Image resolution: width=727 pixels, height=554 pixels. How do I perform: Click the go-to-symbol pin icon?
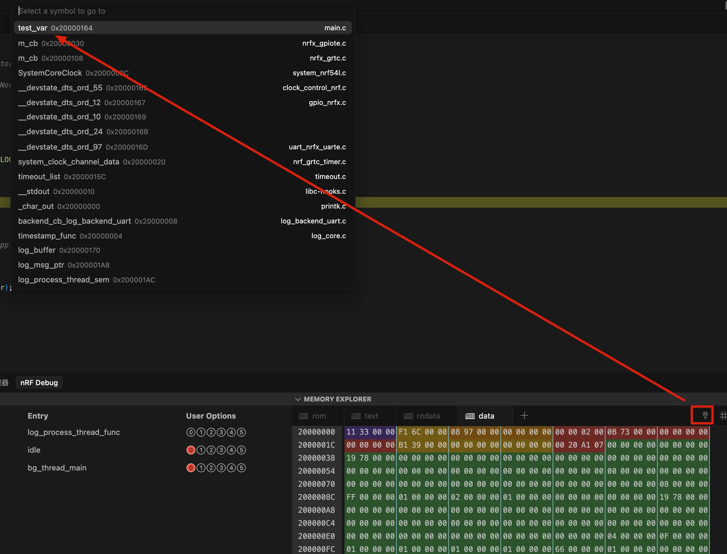(705, 415)
